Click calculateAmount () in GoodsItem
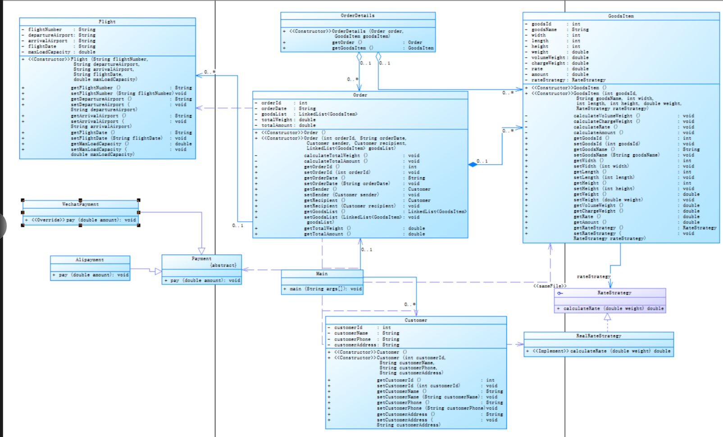This screenshot has height=437, width=723. click(x=598, y=133)
